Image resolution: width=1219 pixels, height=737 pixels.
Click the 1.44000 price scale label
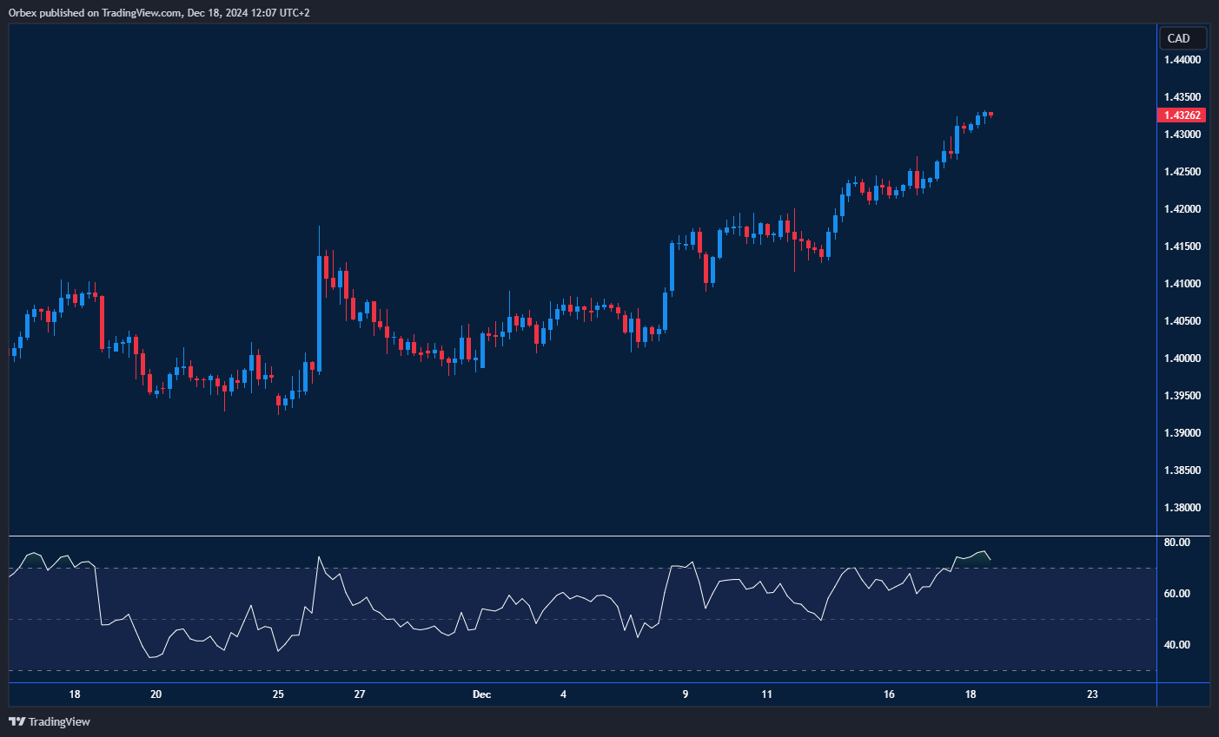pos(1183,60)
